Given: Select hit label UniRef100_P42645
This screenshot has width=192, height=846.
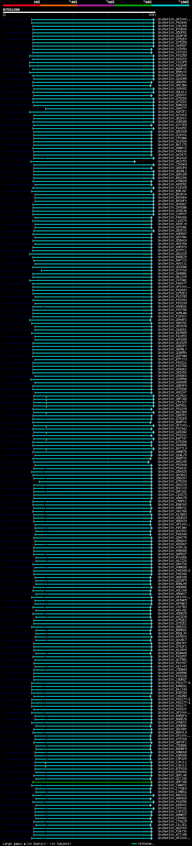Looking at the screenshot, I should click(x=172, y=65).
